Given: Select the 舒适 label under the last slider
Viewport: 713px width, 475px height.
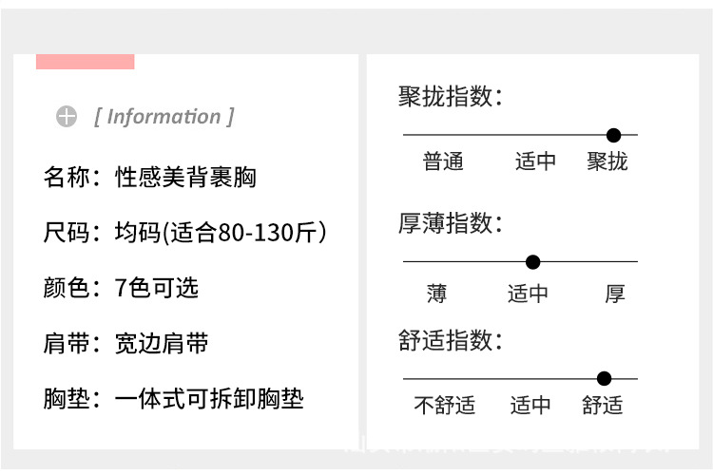Looking at the screenshot, I should [602, 405].
